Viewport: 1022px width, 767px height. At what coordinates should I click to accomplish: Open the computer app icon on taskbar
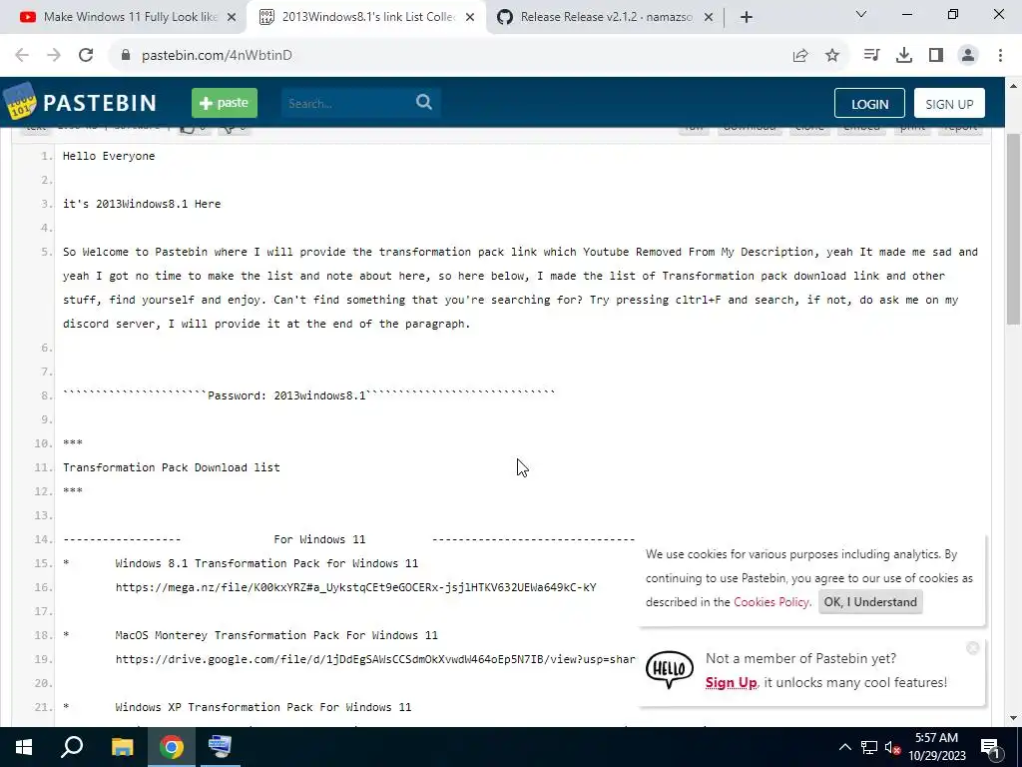click(x=220, y=747)
